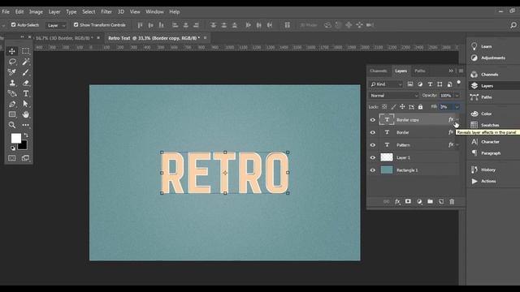
Task: Select the Eraser tool
Action: pos(25,83)
